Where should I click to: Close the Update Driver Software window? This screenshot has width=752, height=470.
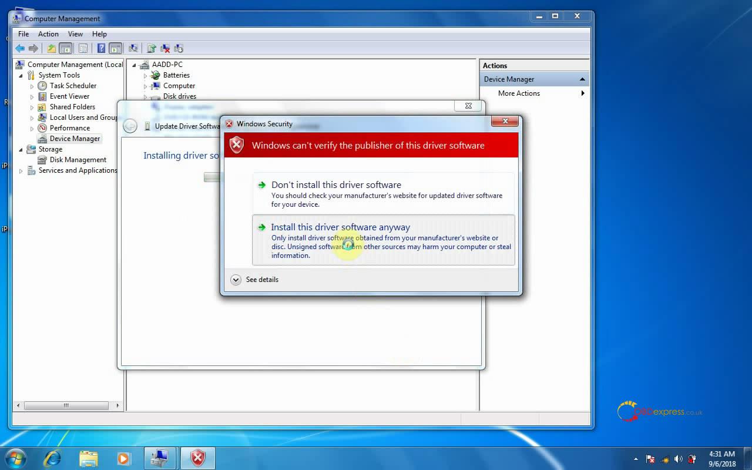(468, 106)
